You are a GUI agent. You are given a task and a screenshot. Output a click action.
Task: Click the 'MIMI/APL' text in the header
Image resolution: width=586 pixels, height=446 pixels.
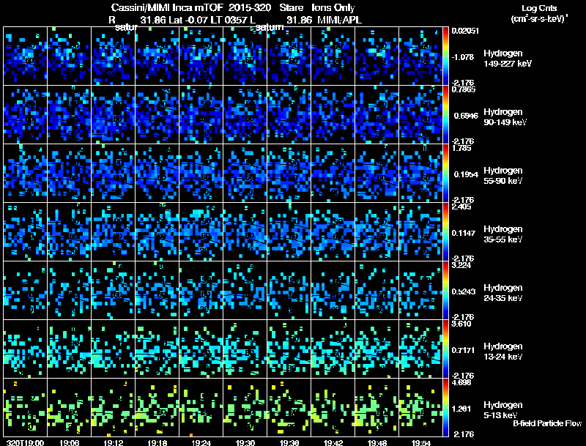[x=339, y=20]
